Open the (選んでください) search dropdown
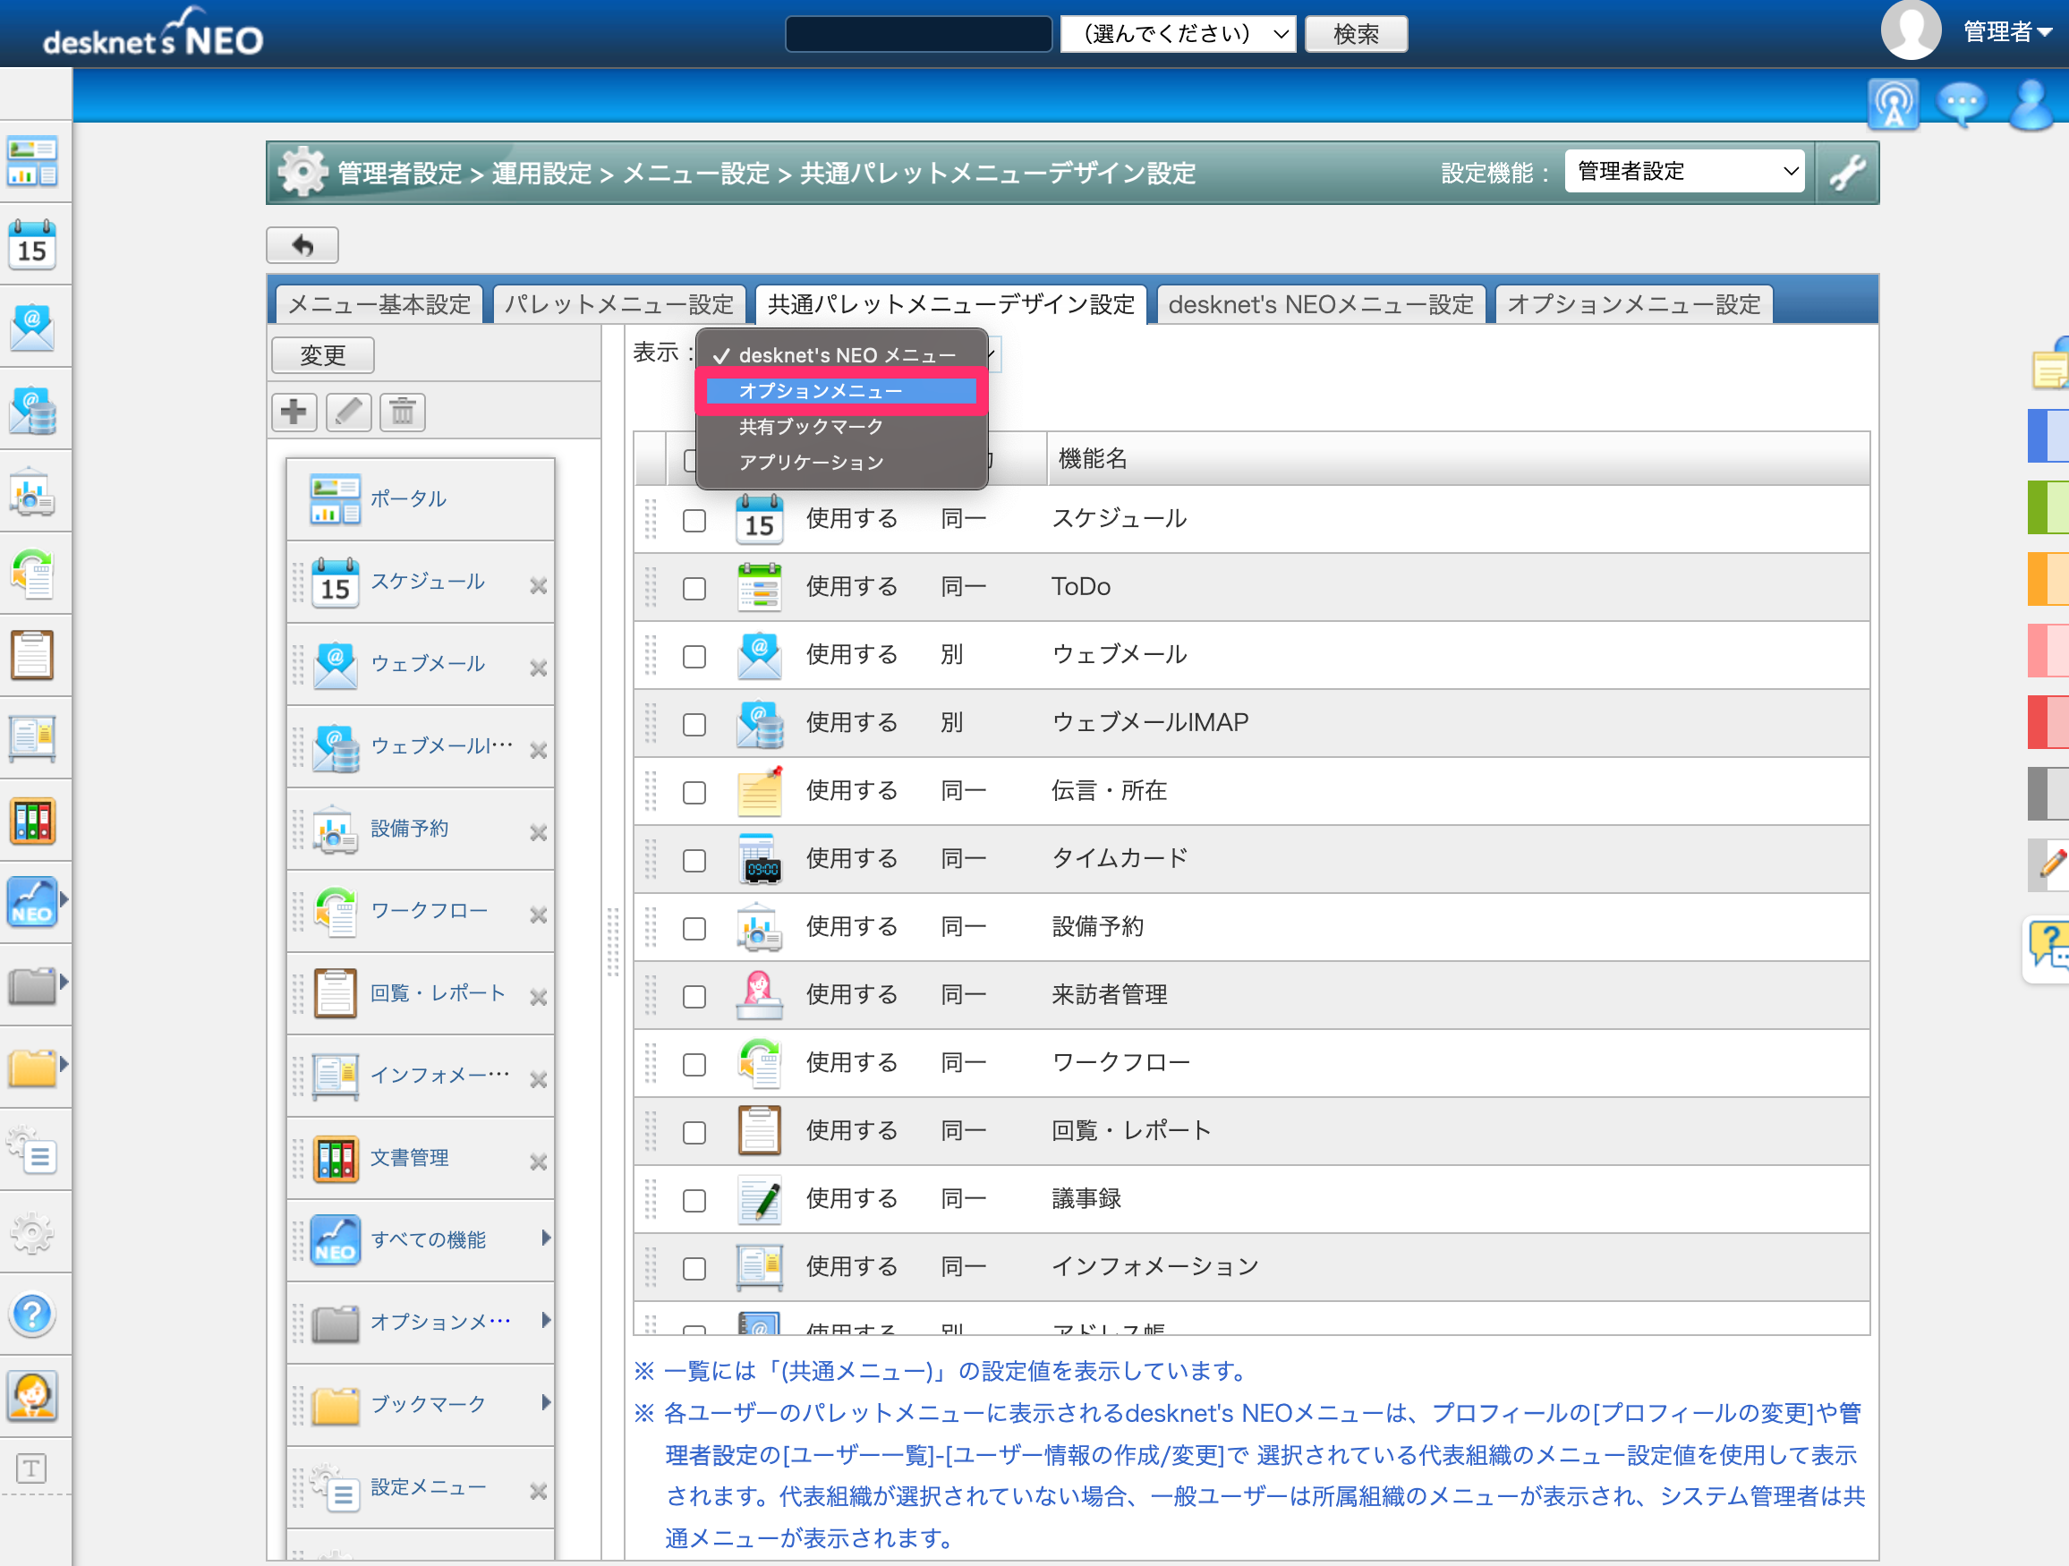Screen dimensions: 2069x1566 coord(1178,34)
